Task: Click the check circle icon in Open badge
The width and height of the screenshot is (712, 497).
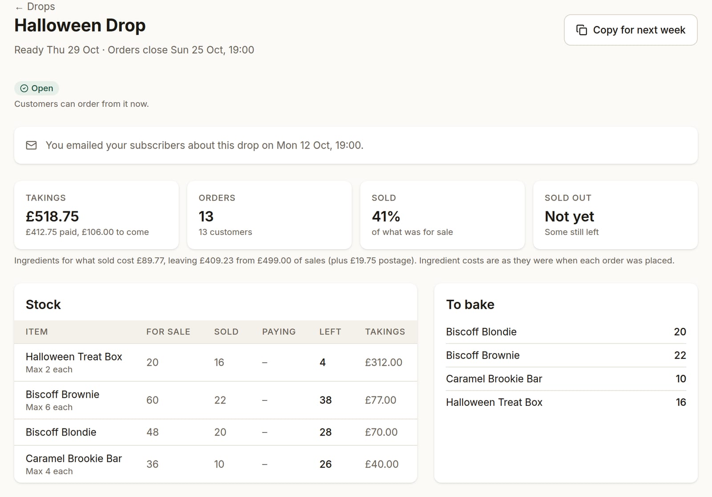Action: [24, 88]
